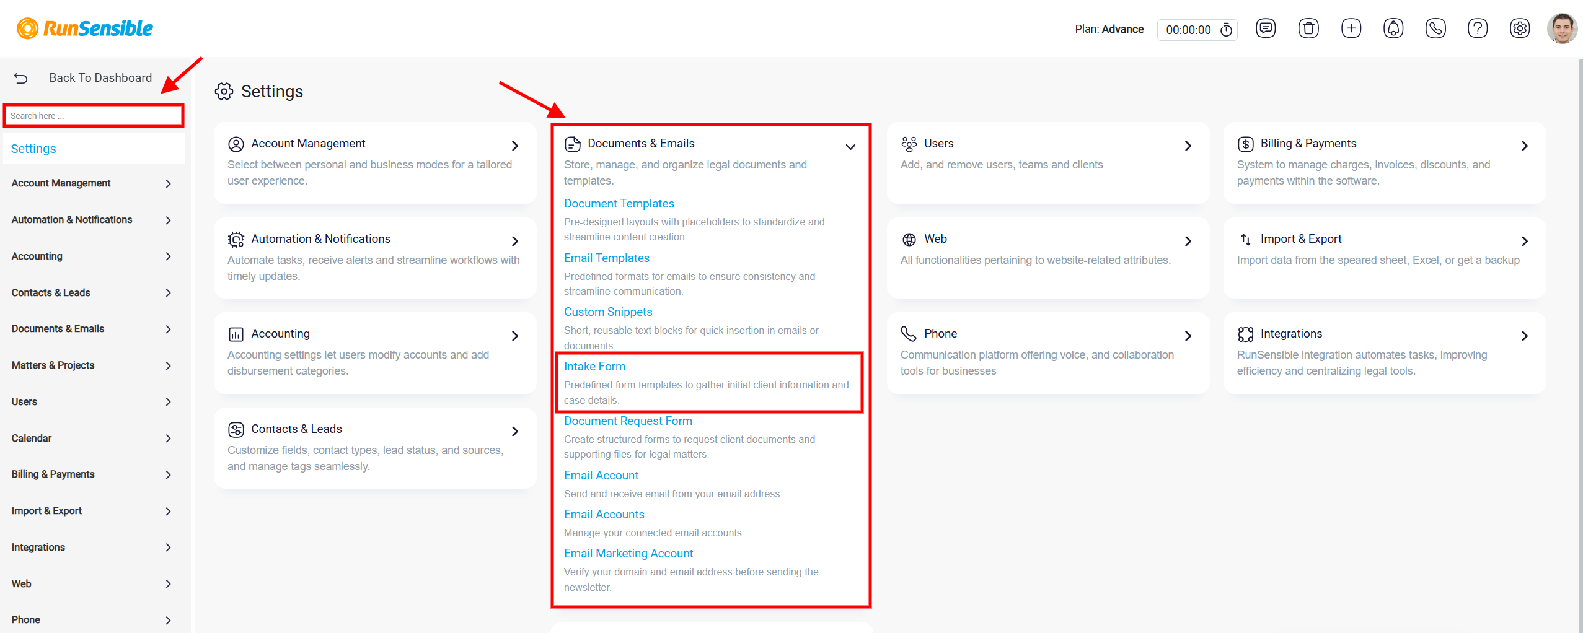Open the user profile avatar
The image size is (1583, 633).
[1561, 28]
